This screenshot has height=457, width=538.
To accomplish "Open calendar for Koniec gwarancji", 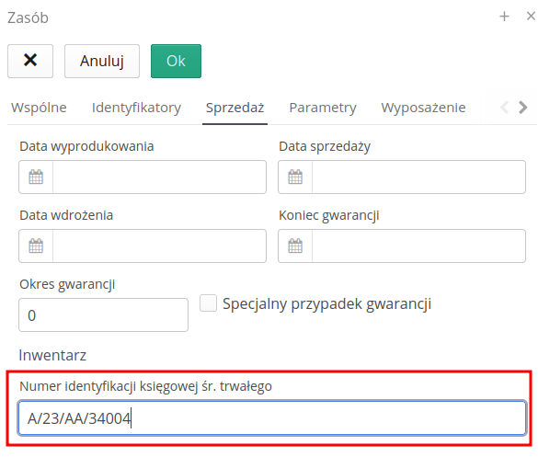I will pos(295,246).
